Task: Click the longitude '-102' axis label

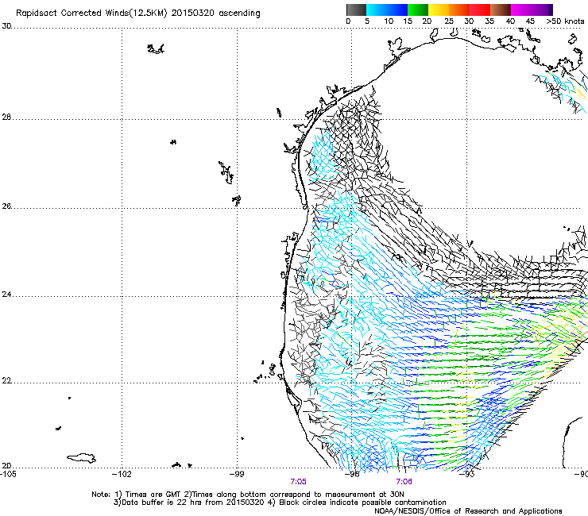Action: (122, 474)
